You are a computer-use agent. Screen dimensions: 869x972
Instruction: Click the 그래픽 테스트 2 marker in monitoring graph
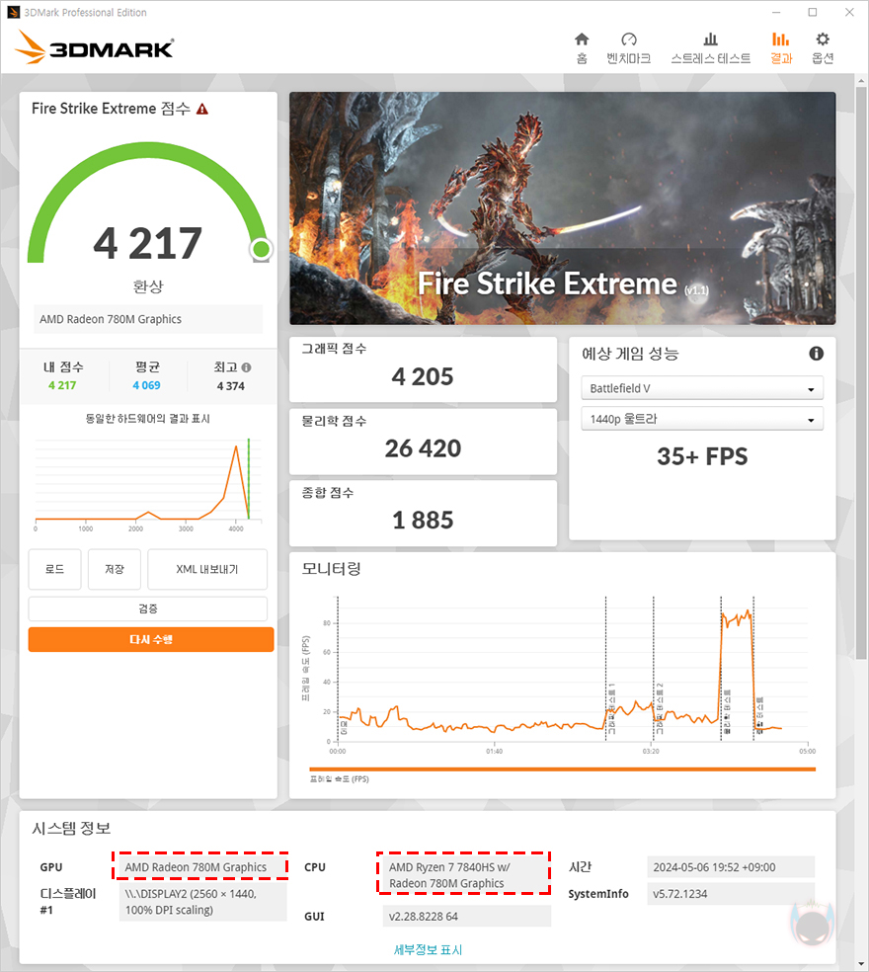pyautogui.click(x=654, y=668)
